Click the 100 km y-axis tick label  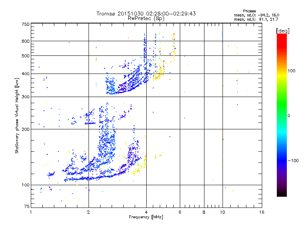coord(25,185)
